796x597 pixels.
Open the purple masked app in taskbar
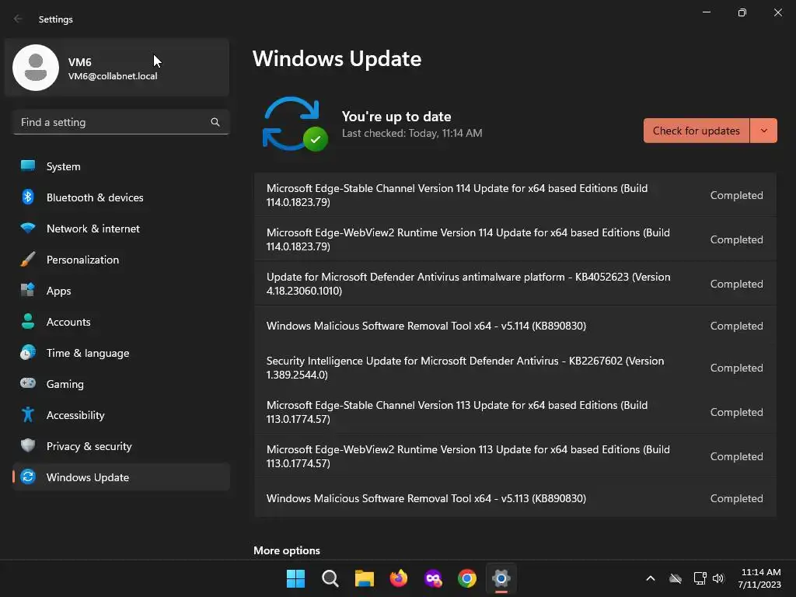(433, 578)
